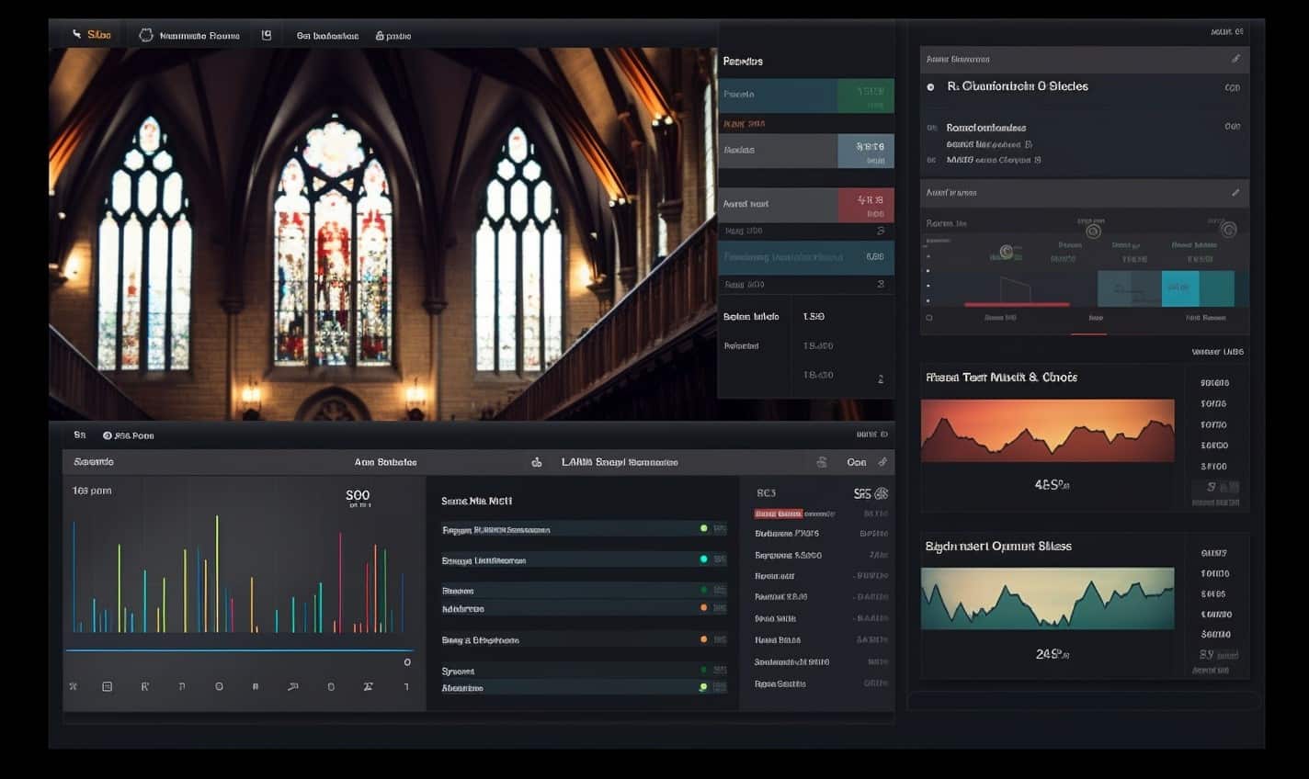Select the calendar icon below the bar chart
The height and width of the screenshot is (779, 1309).
107,686
